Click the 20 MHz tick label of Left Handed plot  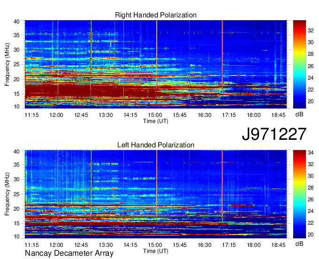click(16, 209)
